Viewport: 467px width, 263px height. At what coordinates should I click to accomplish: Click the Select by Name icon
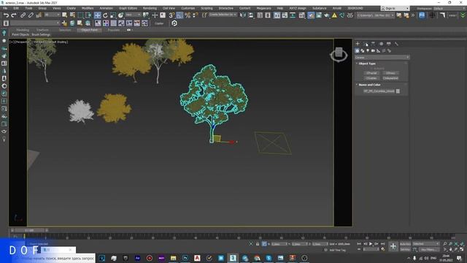pos(72,15)
